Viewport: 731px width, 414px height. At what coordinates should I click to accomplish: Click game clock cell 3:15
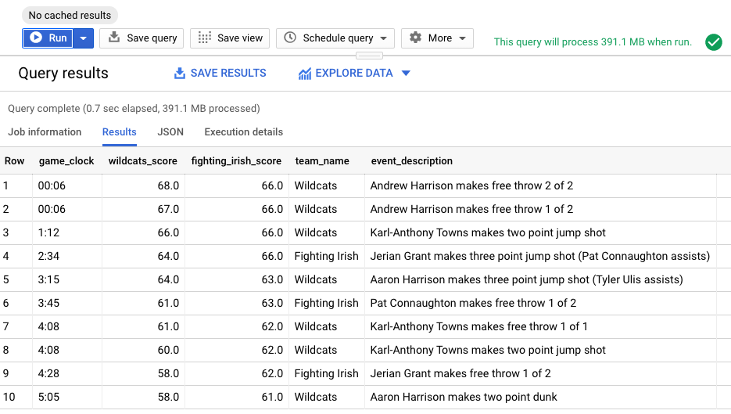[x=48, y=279]
